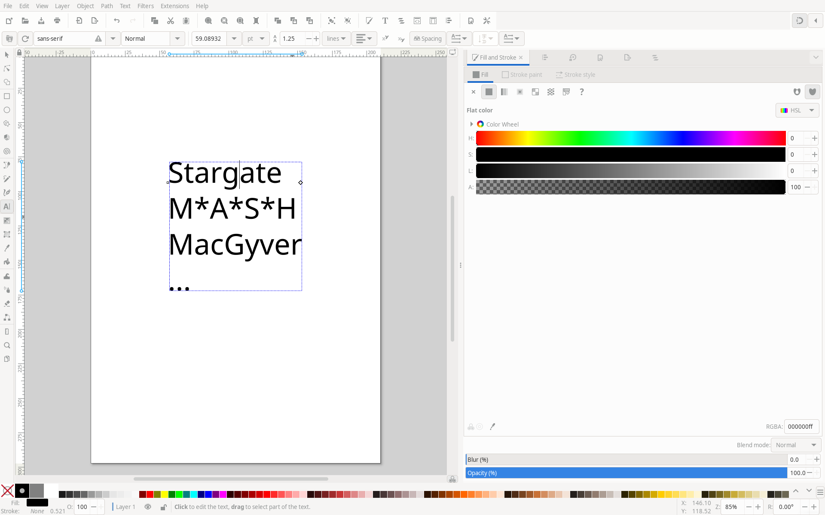825x515 pixels.
Task: Open the font family dropdown
Action: 113,39
